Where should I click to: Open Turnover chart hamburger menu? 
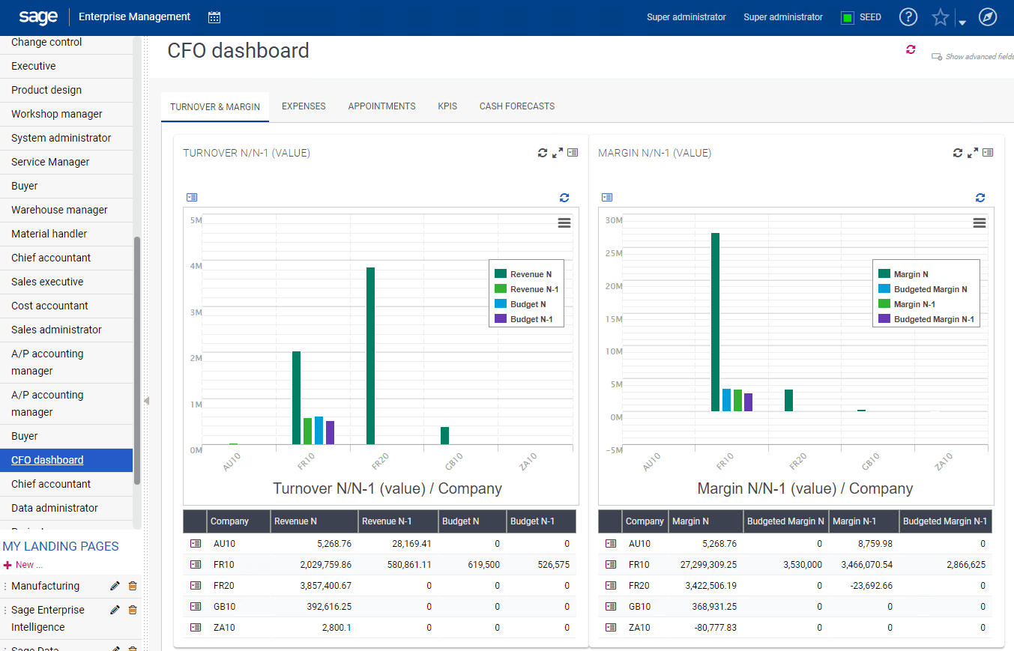point(564,222)
